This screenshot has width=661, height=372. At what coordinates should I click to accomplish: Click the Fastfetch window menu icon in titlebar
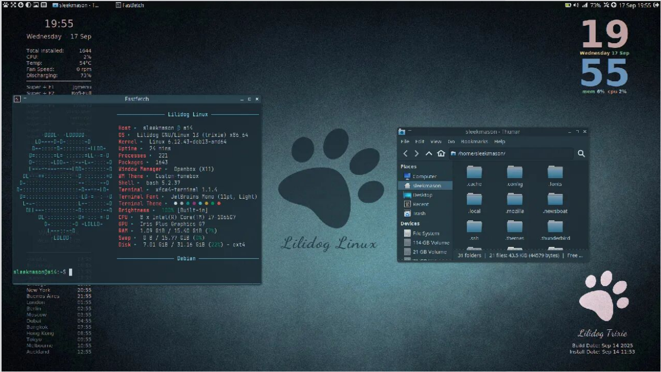point(17,99)
